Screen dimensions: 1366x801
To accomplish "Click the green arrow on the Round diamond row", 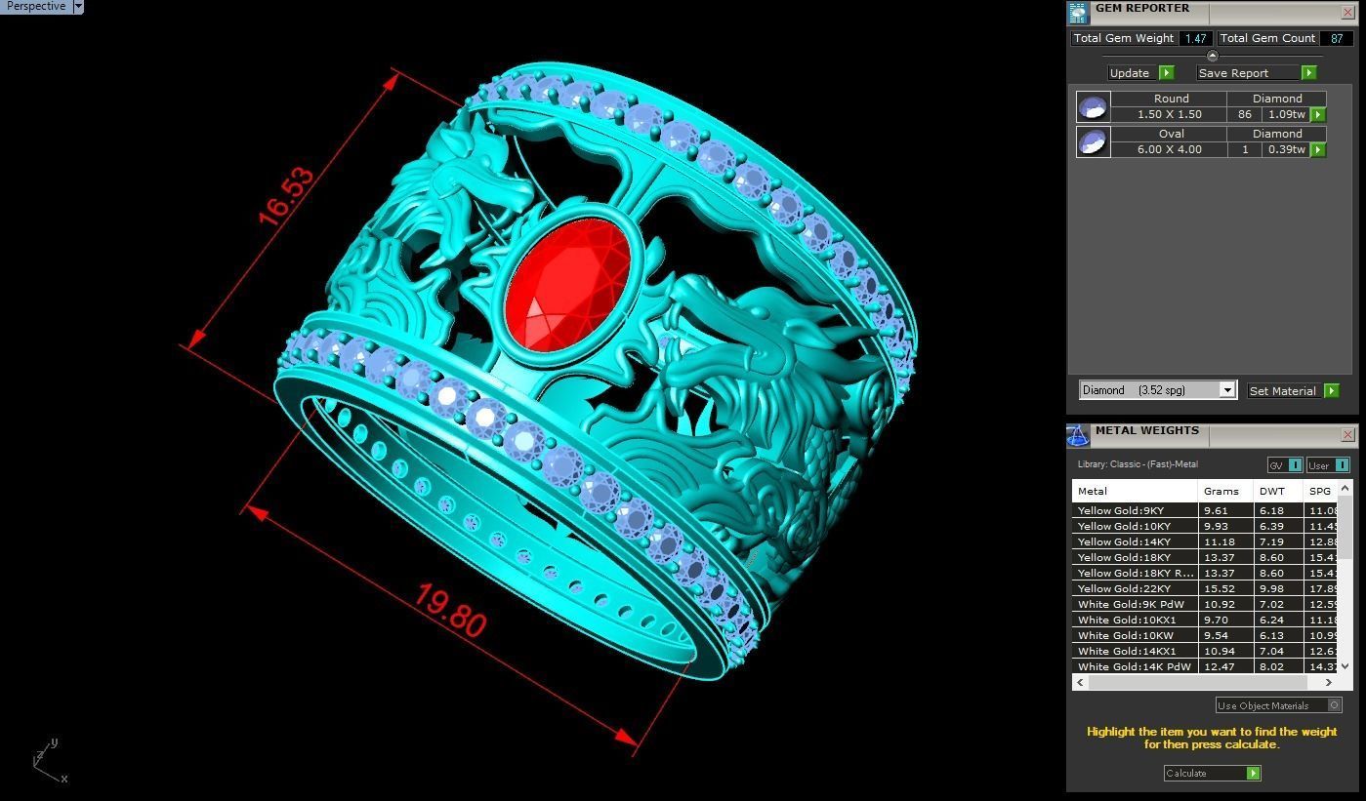I will pyautogui.click(x=1318, y=114).
